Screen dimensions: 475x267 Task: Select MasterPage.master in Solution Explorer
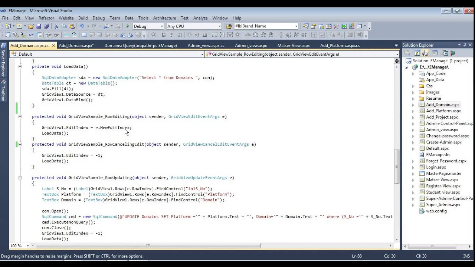coord(444,174)
